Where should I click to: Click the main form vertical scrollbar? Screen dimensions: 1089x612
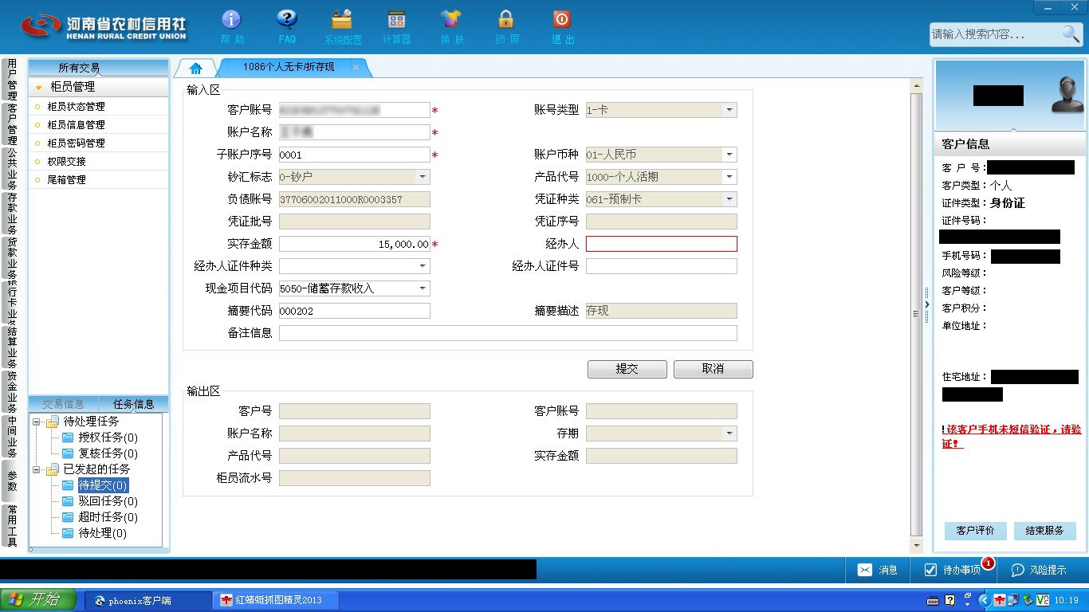(916, 314)
